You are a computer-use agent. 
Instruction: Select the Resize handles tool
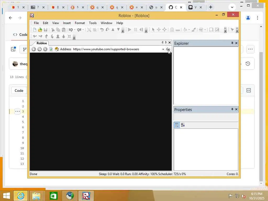(x=165, y=30)
